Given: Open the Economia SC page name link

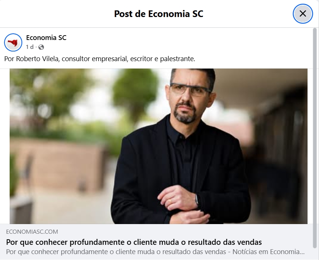Looking at the screenshot, I should (46, 38).
